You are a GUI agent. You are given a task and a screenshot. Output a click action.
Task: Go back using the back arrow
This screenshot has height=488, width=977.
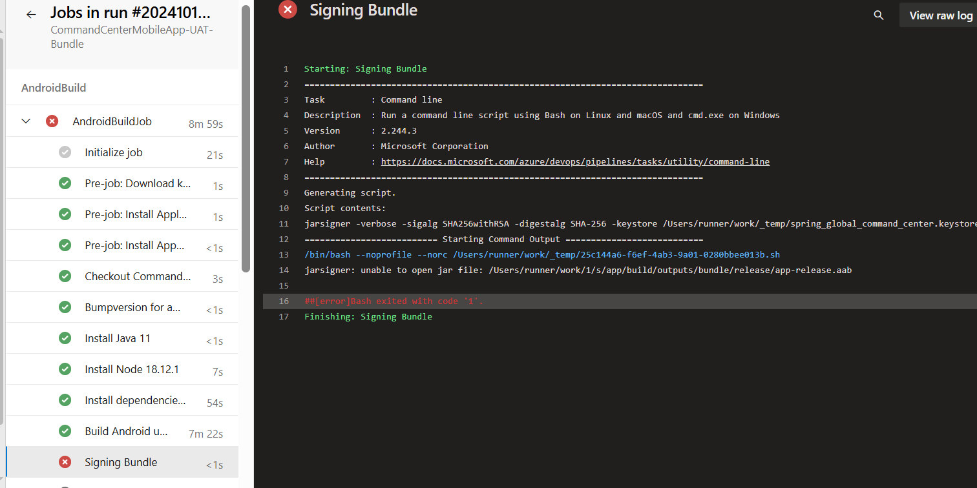(30, 14)
